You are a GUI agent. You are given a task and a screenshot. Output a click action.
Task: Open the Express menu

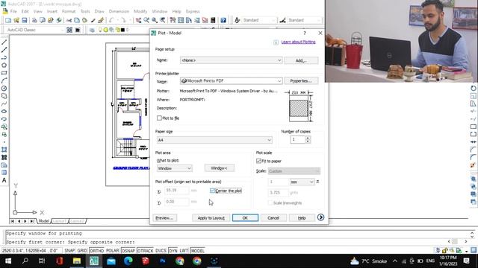pos(193,11)
